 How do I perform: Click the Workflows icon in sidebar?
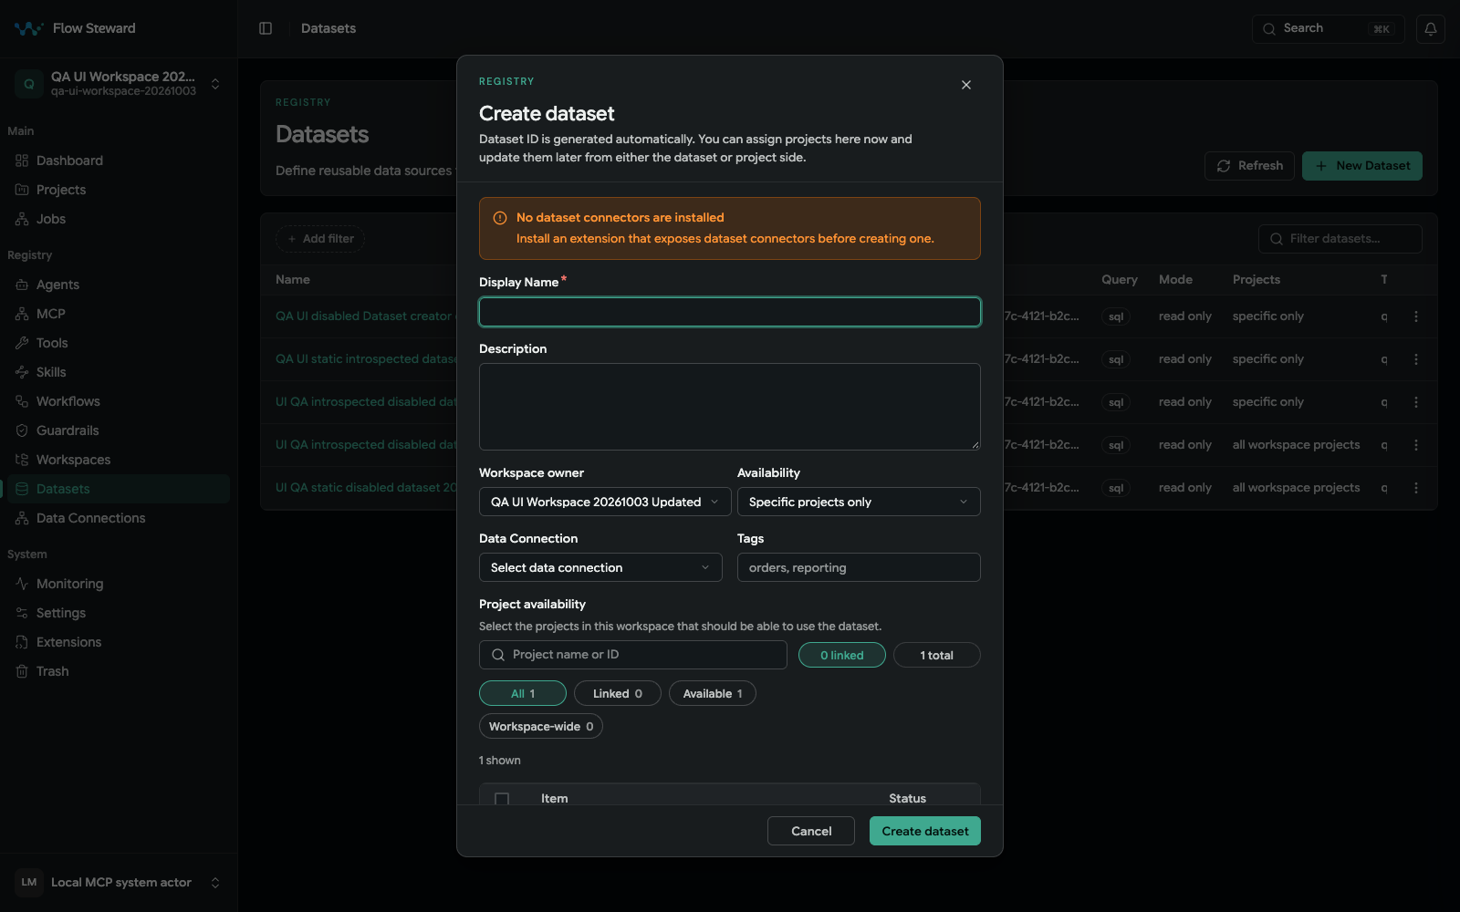pos(22,401)
